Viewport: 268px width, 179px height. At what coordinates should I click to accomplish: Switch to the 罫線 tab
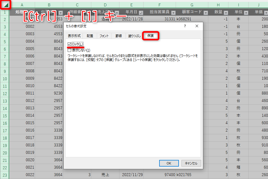point(118,35)
